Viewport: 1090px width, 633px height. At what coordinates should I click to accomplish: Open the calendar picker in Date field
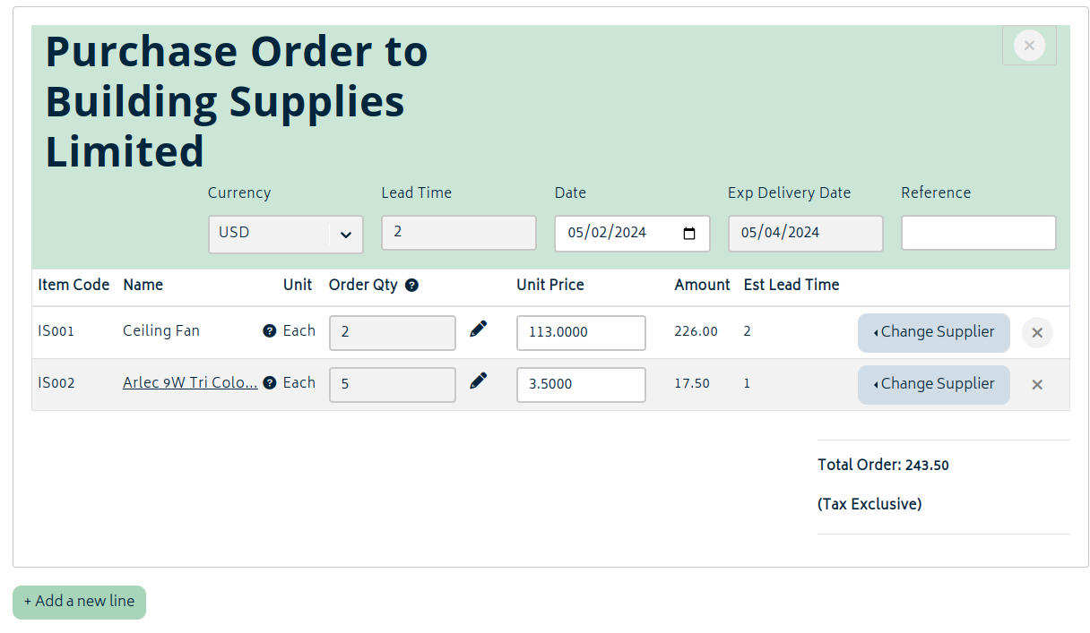[689, 234]
